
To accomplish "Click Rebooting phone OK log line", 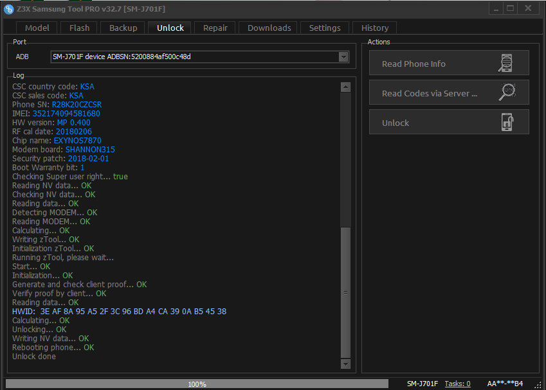I will click(53, 347).
